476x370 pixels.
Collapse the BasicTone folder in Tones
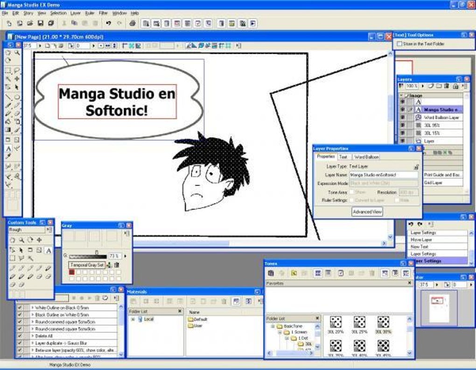tap(273, 326)
